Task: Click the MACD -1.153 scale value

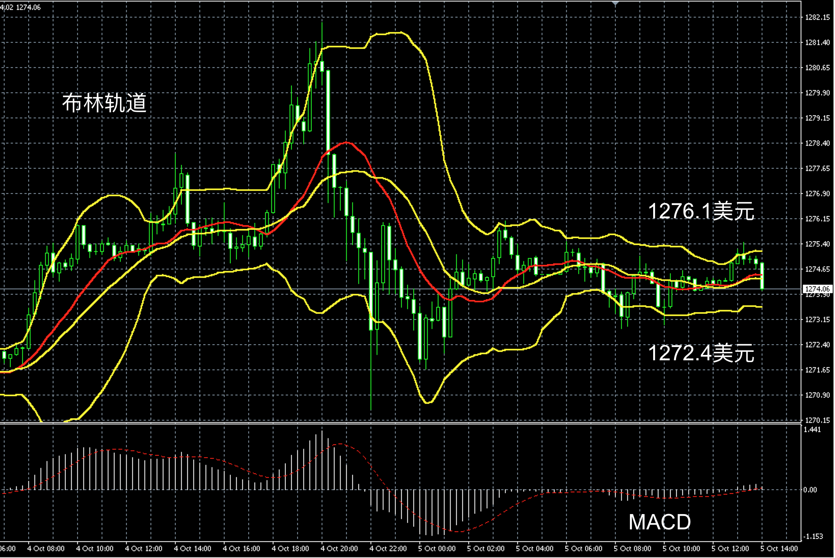Action: click(x=813, y=536)
